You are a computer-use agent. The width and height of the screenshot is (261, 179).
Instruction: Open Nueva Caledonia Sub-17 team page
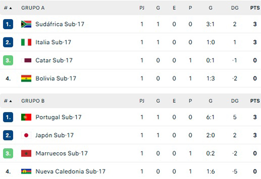pos(71,171)
